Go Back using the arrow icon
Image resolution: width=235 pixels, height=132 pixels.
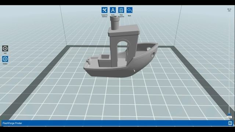pos(130,10)
